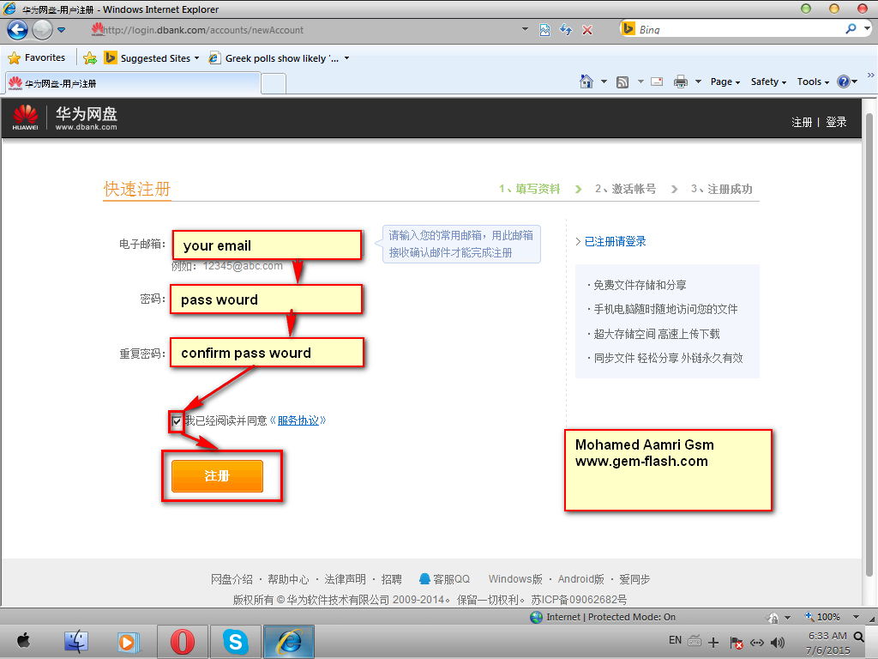Open the 帮助中心 footer link
The image size is (878, 659).
pos(288,579)
